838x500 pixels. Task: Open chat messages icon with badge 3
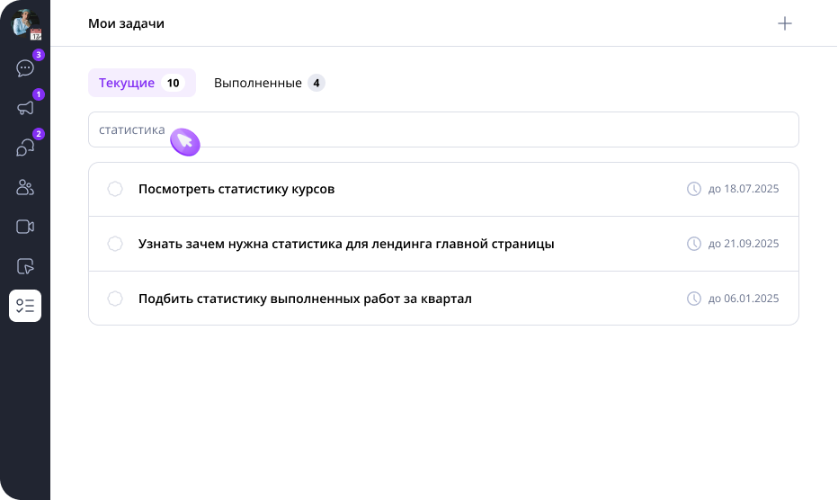click(25, 68)
